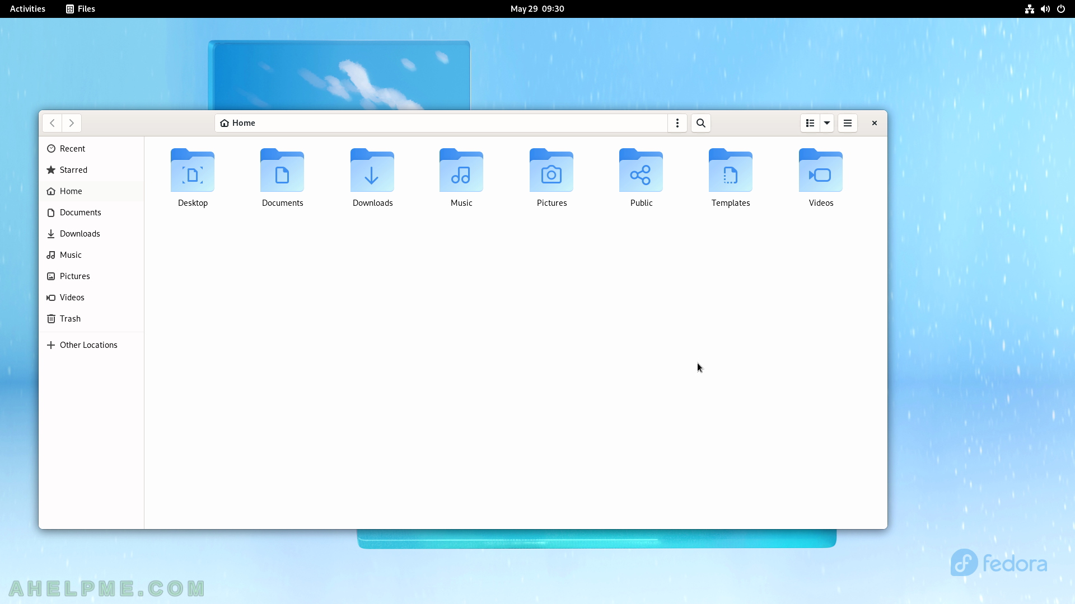The width and height of the screenshot is (1075, 604).
Task: Click the Templates folder label
Action: coord(731,203)
